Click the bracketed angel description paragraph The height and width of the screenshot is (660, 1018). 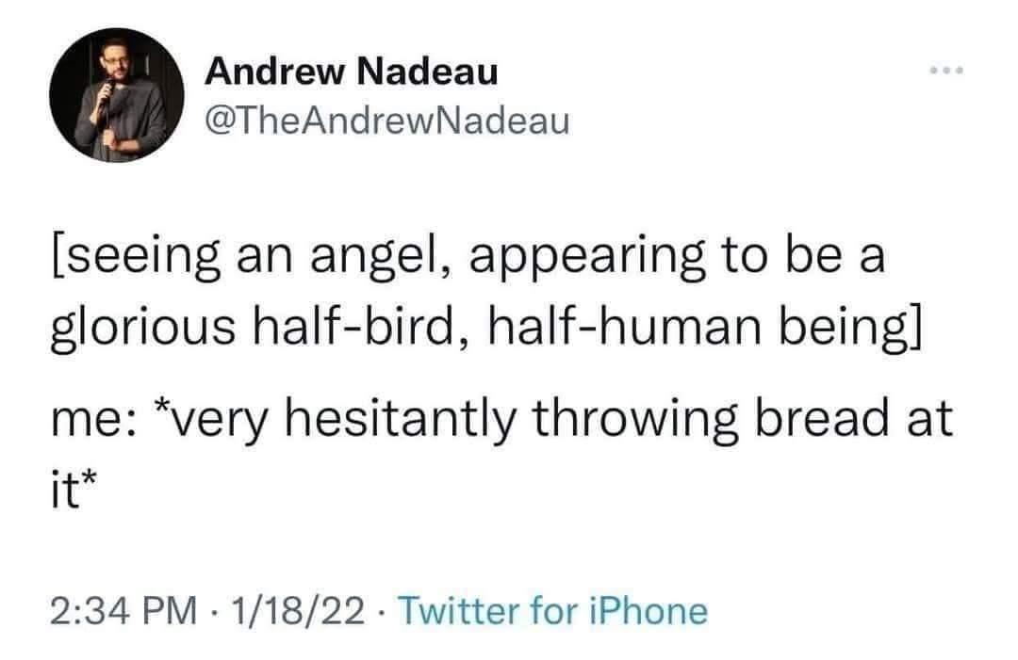click(485, 290)
